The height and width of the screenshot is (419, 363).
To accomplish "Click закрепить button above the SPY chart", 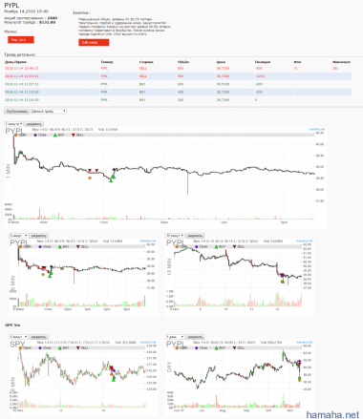I will coord(39,337).
